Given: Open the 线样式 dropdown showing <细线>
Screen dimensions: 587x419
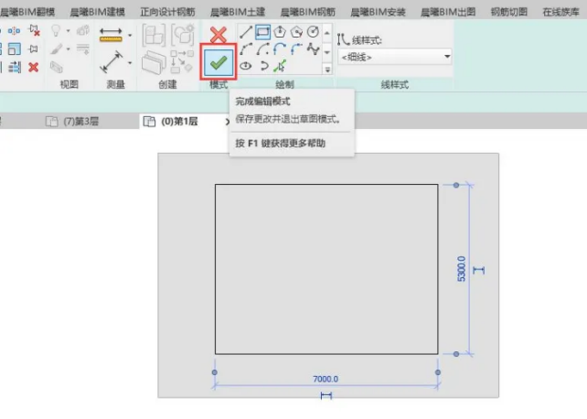Looking at the screenshot, I should [x=395, y=57].
